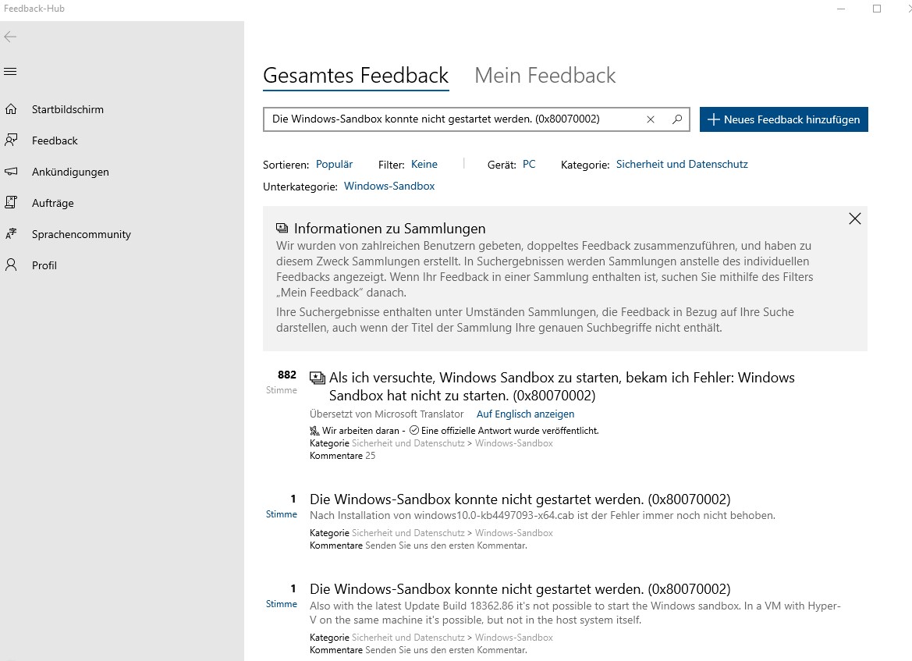
Task: Open the Gerät PC dropdown
Action: [529, 164]
